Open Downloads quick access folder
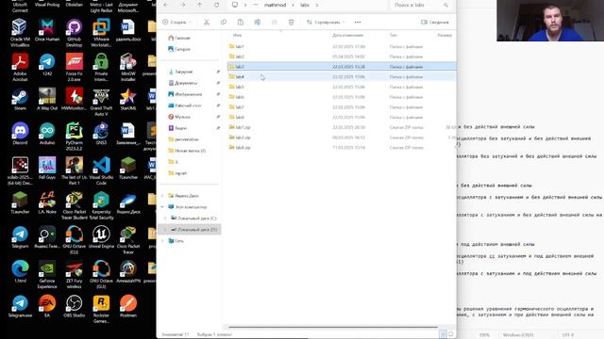Image resolution: width=604 pixels, height=339 pixels. [180, 72]
